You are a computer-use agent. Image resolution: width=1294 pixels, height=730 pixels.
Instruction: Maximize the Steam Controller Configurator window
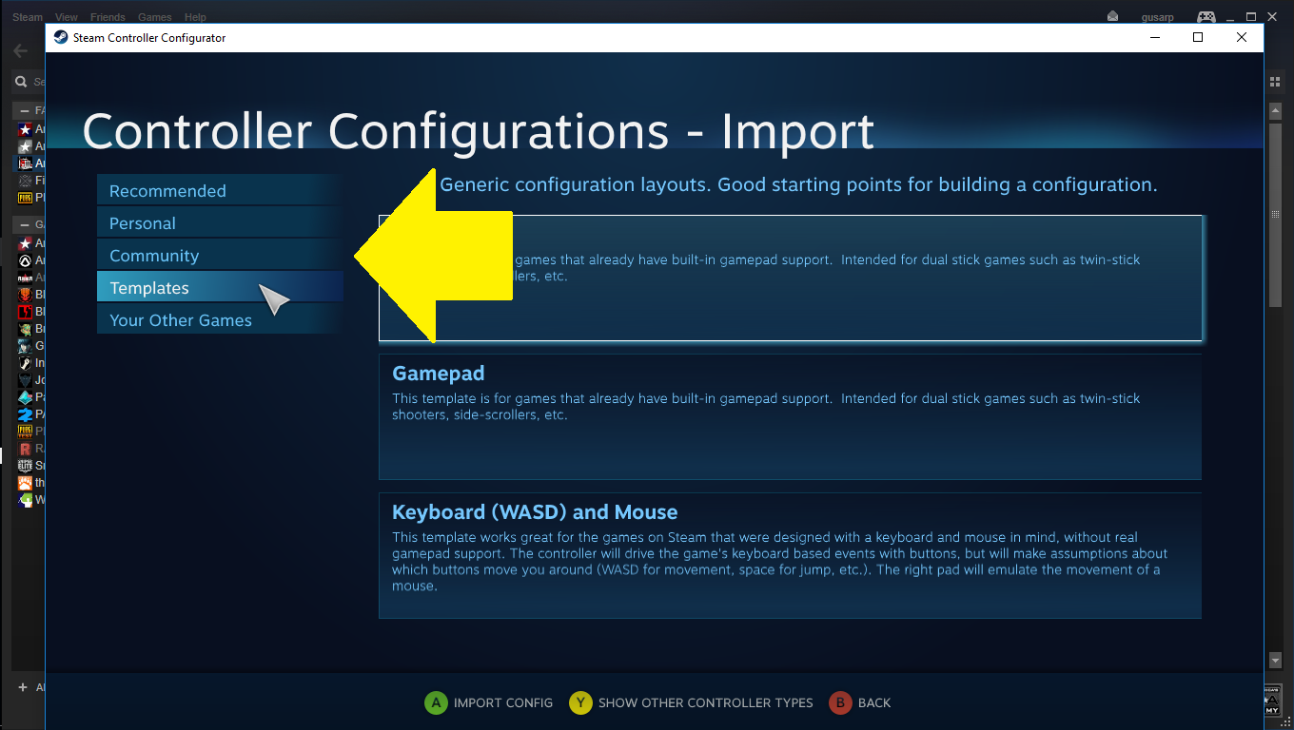tap(1199, 38)
